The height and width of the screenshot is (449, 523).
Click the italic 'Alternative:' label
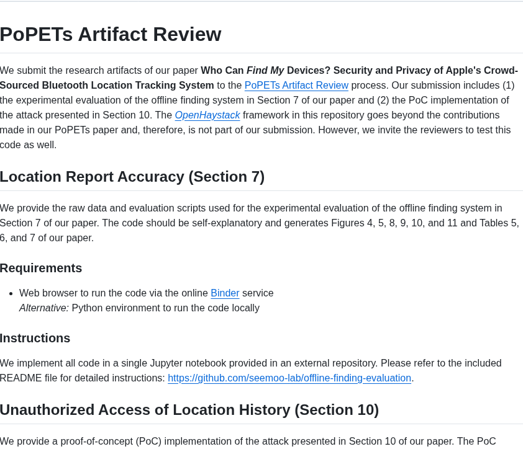pyautogui.click(x=44, y=308)
